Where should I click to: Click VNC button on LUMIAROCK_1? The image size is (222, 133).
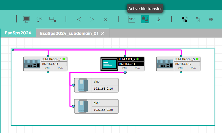click(60, 68)
